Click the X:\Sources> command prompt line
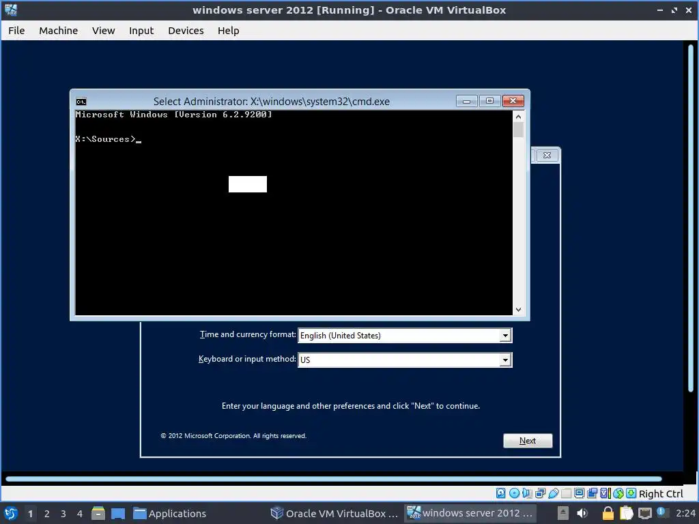 109,139
